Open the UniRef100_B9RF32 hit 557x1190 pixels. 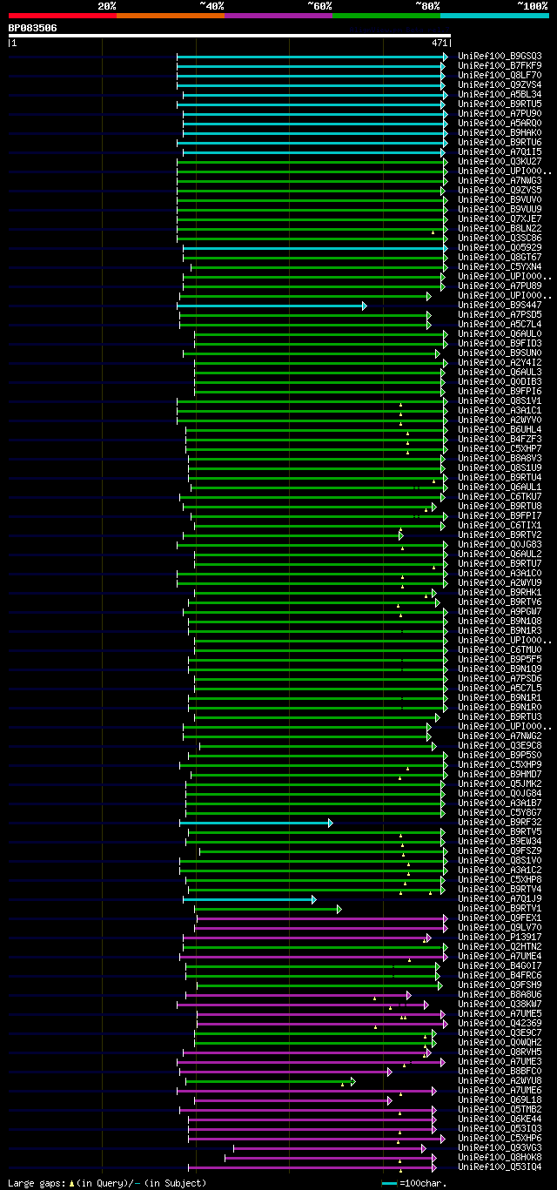coord(500,823)
